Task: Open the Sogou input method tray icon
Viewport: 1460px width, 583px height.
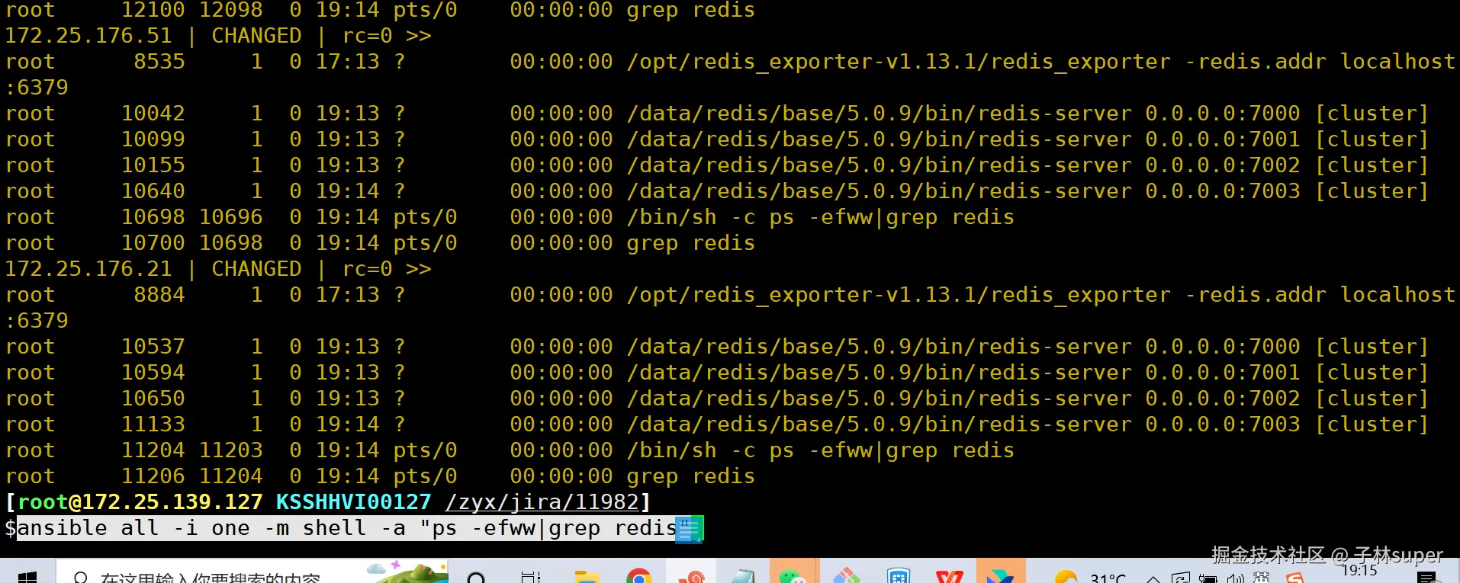Action: point(1294,578)
